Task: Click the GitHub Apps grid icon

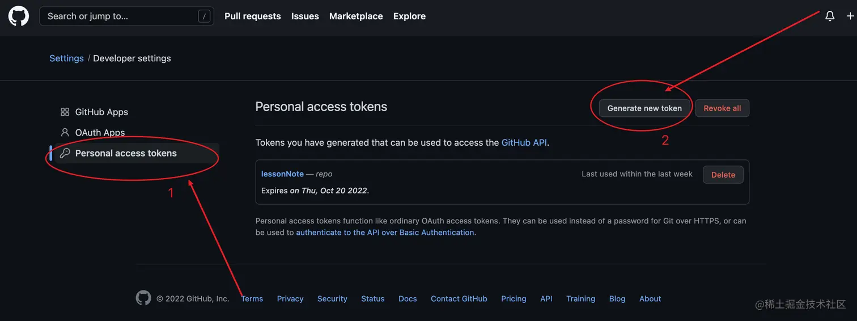Action: click(x=65, y=112)
